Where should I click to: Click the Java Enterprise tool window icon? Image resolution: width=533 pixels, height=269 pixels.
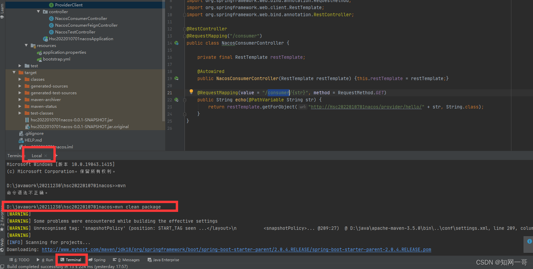pos(149,260)
